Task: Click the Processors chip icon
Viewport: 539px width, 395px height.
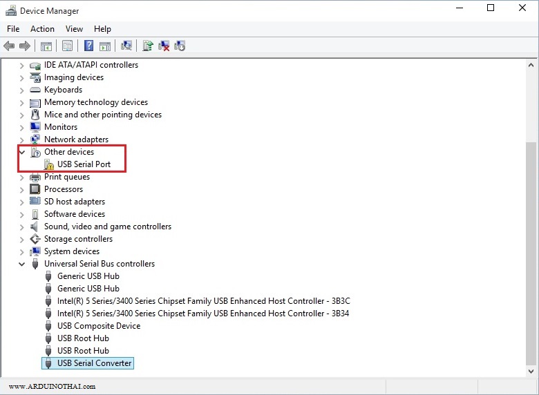Action: [x=35, y=189]
